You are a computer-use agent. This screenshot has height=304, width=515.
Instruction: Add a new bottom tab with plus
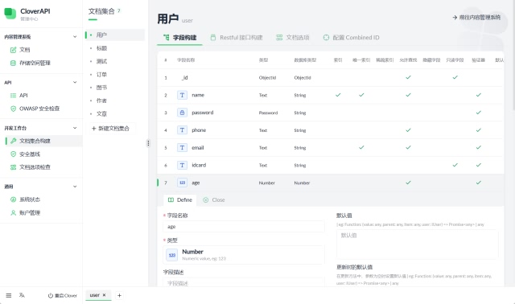coord(119,295)
